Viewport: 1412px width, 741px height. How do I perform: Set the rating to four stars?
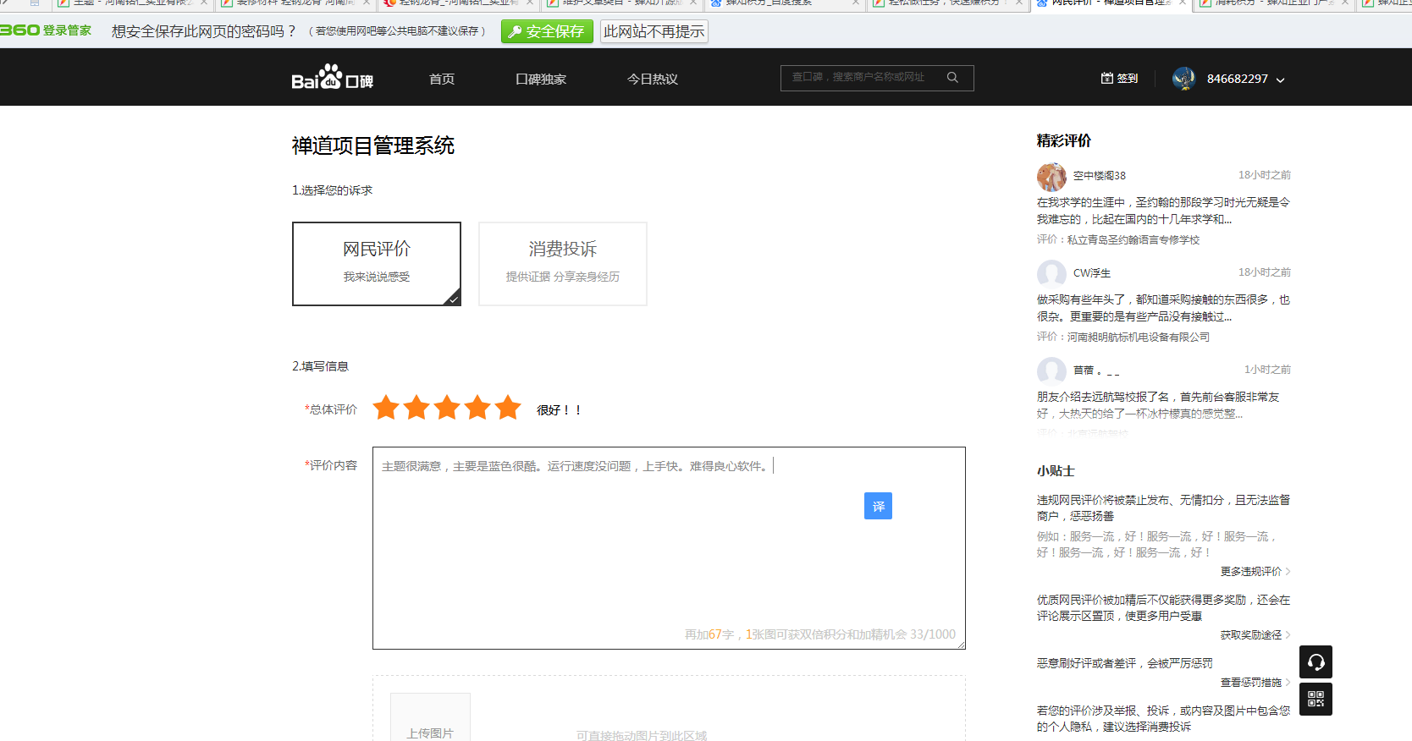pyautogui.click(x=477, y=408)
